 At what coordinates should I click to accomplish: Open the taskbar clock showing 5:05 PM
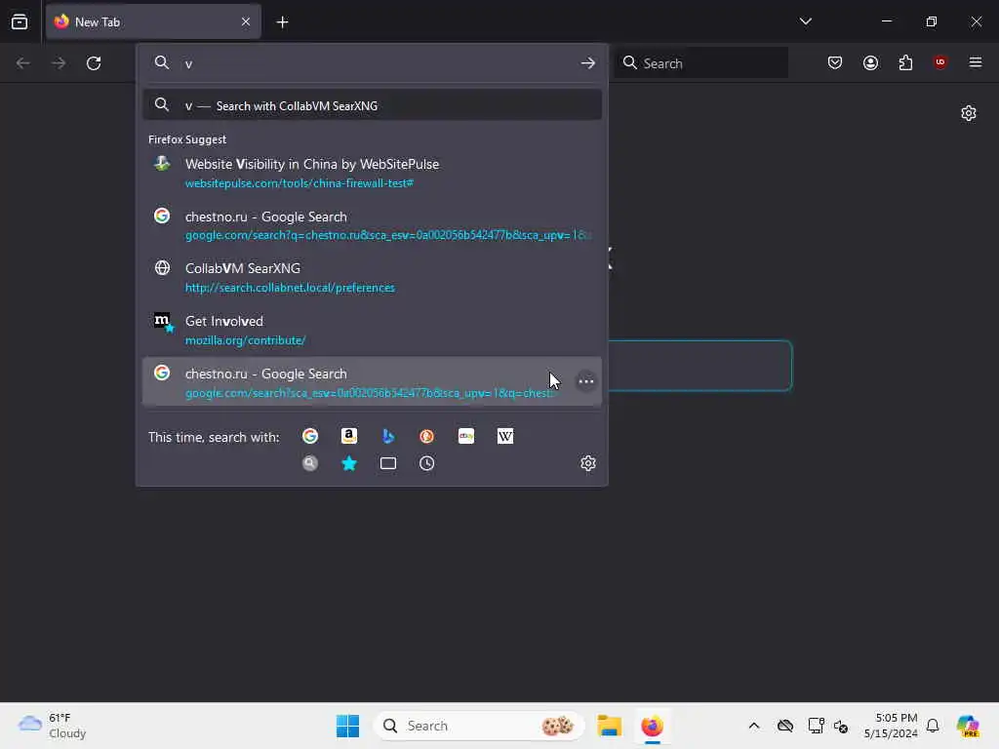point(890,726)
